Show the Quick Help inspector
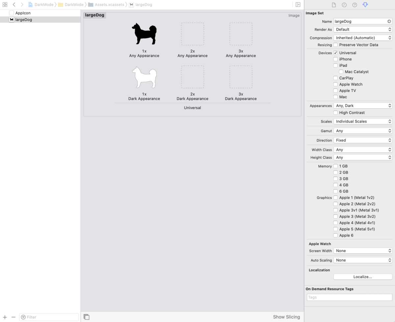 355,5
